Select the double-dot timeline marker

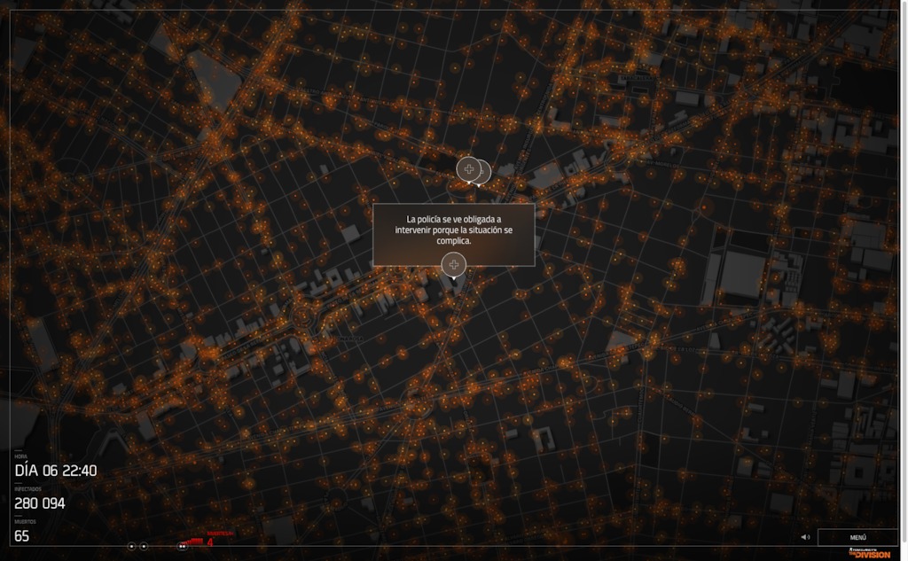click(182, 546)
